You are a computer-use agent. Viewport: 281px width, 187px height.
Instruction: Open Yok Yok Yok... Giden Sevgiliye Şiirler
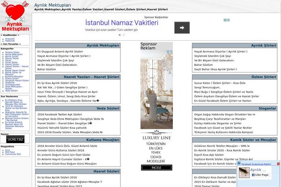click(x=62, y=87)
